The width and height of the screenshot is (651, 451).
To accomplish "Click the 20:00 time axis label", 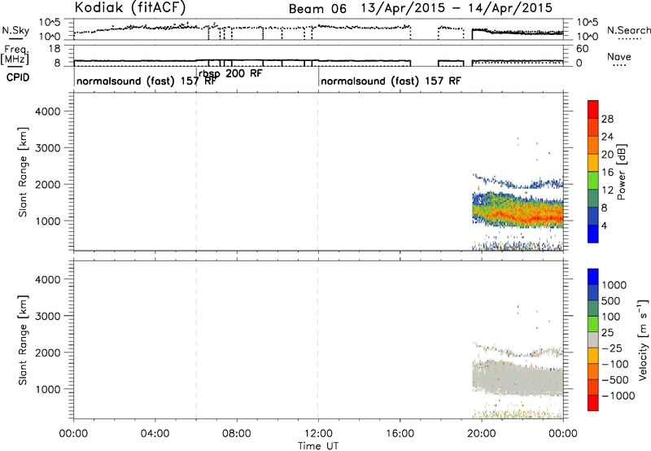I will tap(481, 434).
